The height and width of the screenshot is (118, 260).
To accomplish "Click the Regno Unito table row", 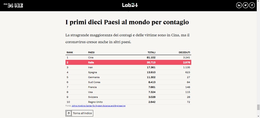I will tap(128, 102).
